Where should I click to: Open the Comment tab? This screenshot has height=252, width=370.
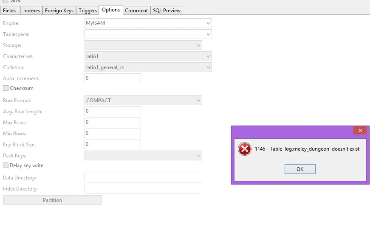136,11
